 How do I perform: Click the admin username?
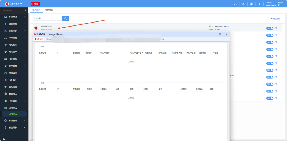coord(281,2)
